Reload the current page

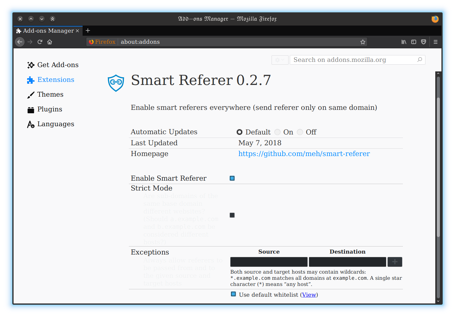pyautogui.click(x=40, y=42)
